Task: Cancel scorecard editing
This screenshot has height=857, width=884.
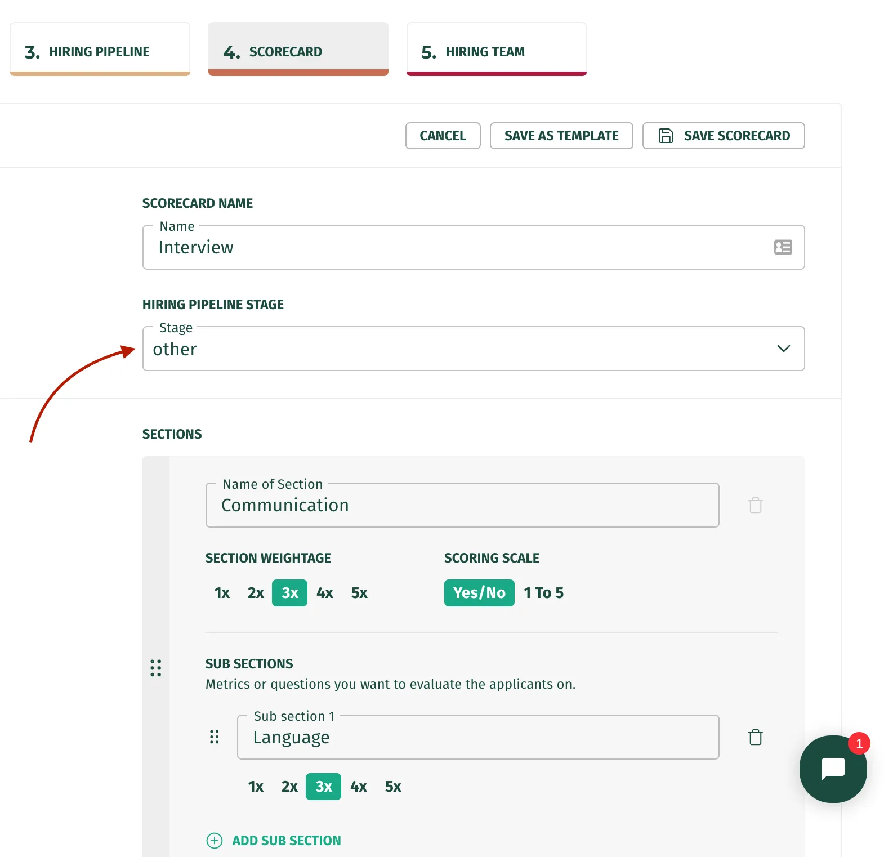Action: point(443,136)
